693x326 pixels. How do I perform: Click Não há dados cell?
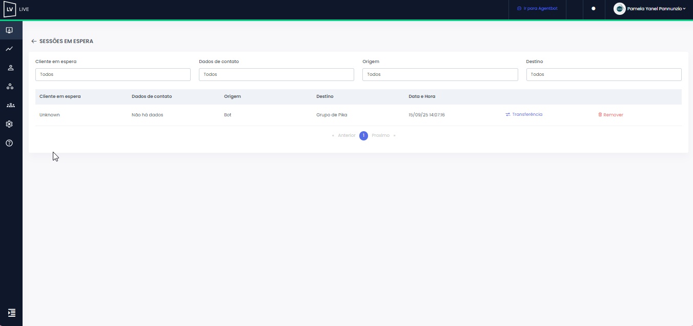pos(147,115)
